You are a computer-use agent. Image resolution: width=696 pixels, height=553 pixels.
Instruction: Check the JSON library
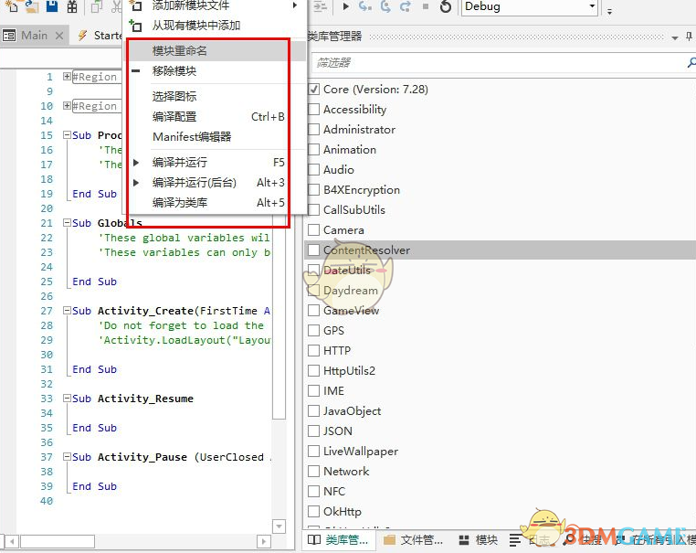[x=313, y=431]
